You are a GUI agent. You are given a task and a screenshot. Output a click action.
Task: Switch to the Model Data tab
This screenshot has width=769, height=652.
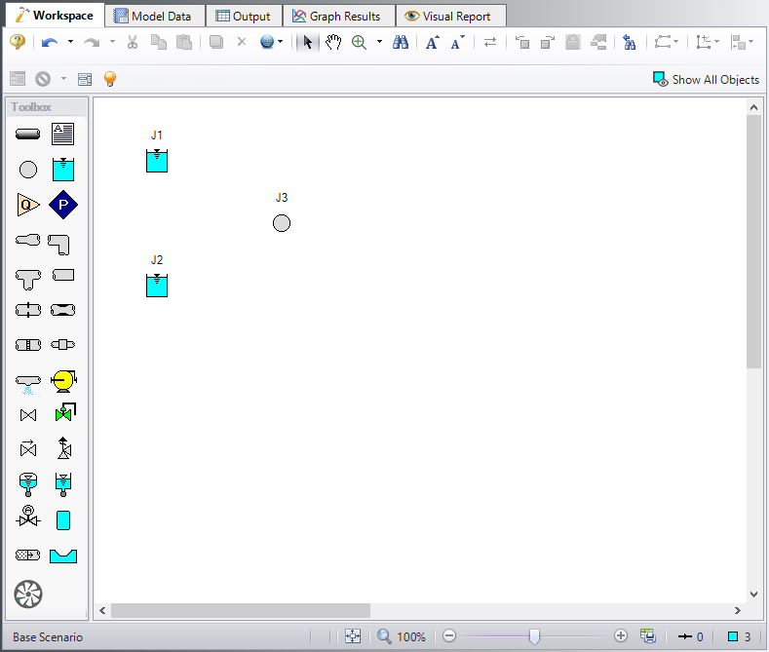point(155,17)
